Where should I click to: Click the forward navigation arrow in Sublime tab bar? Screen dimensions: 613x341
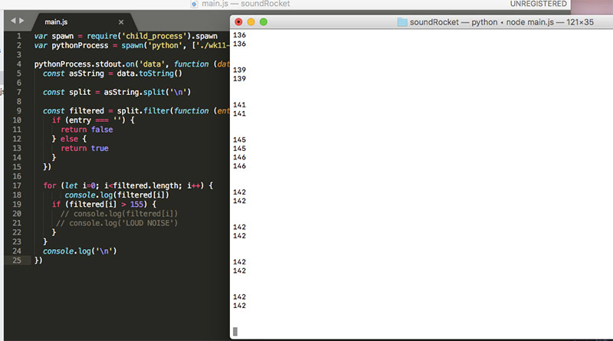(21, 21)
